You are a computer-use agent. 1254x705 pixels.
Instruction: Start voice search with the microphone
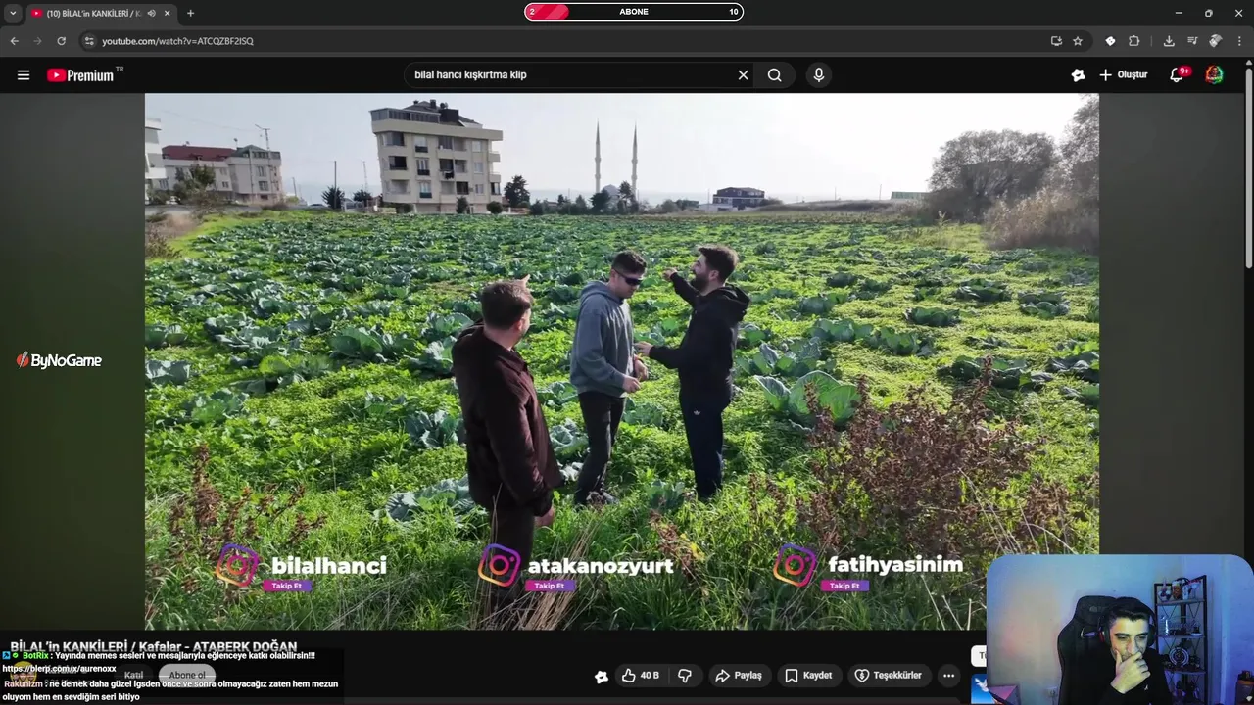click(x=819, y=75)
